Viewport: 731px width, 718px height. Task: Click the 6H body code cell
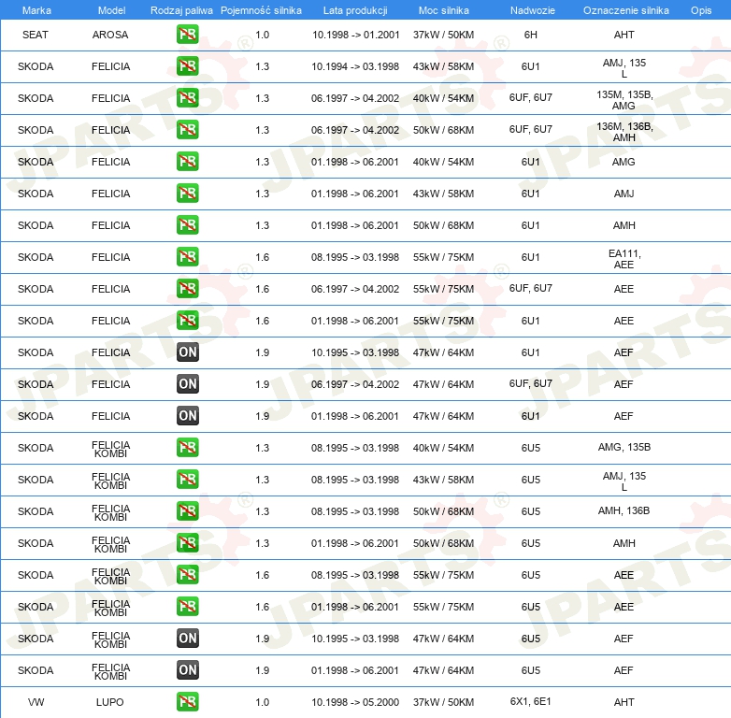coord(531,35)
